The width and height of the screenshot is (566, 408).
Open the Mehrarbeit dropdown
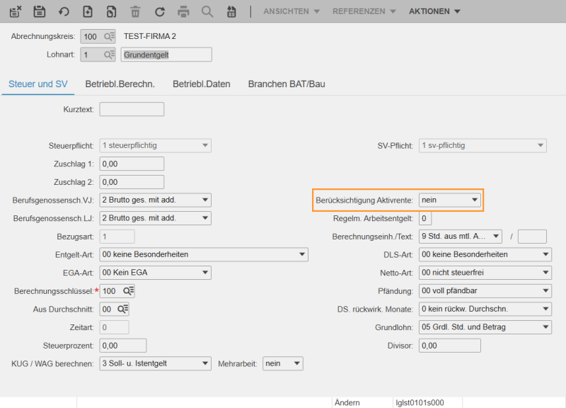pyautogui.click(x=282, y=363)
